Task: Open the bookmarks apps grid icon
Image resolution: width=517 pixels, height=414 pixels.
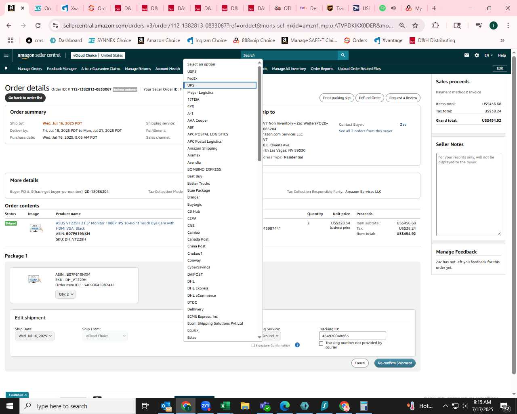Action: pyautogui.click(x=11, y=40)
